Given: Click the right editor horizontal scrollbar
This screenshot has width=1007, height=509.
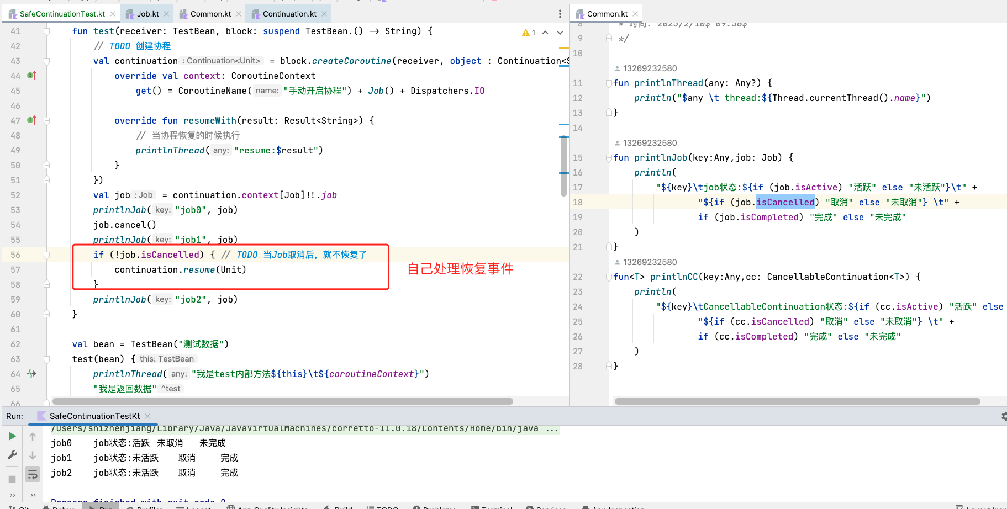Looking at the screenshot, I should click(x=797, y=401).
